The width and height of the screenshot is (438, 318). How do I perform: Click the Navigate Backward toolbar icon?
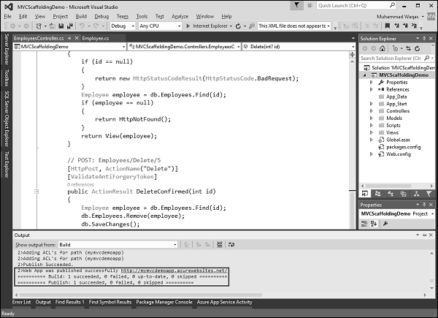tap(12, 26)
